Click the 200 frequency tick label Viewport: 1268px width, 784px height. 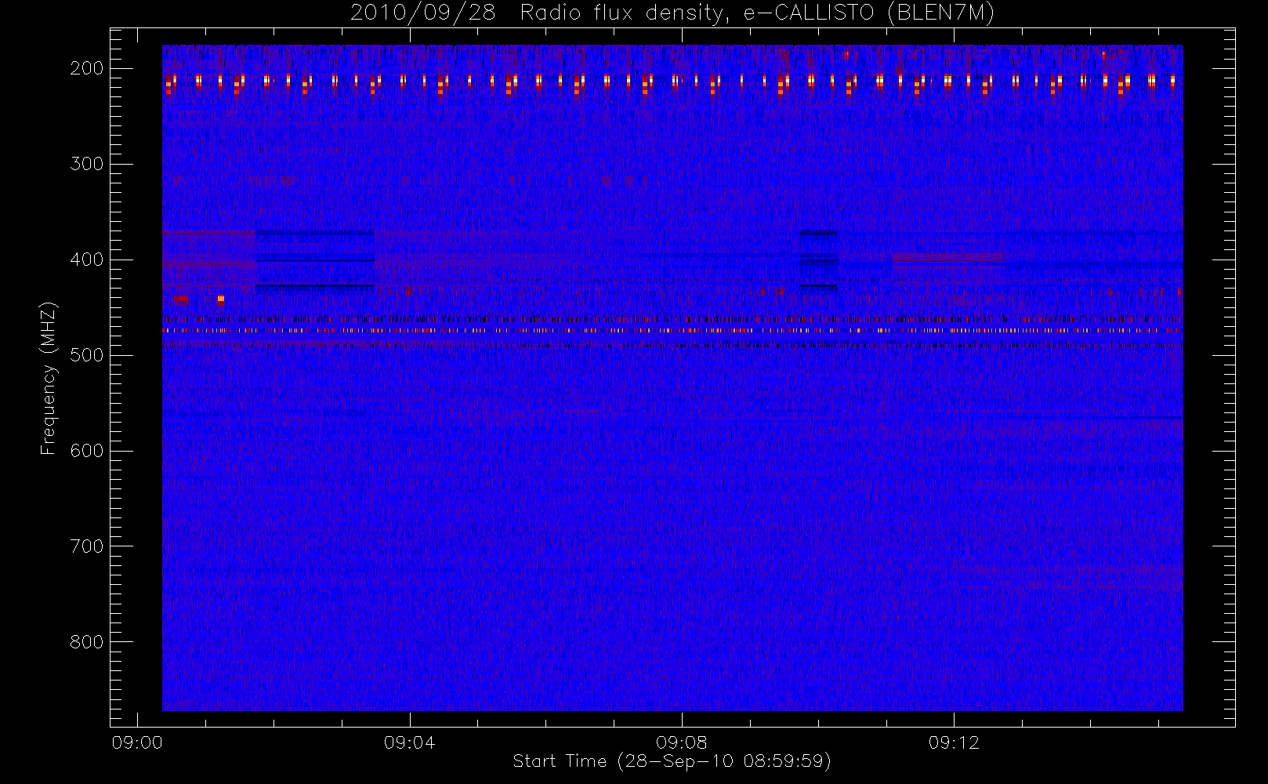coord(87,68)
